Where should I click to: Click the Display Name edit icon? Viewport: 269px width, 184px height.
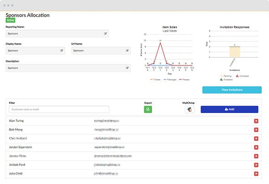pyautogui.click(x=61, y=51)
